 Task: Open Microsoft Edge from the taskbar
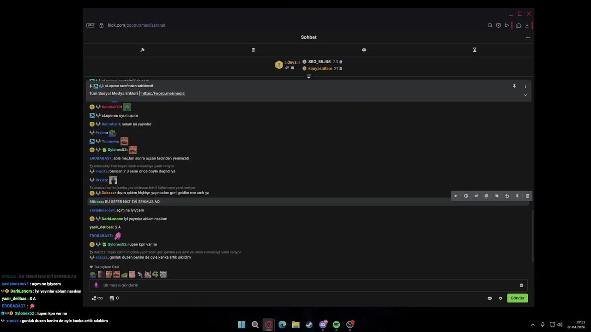tap(282, 325)
